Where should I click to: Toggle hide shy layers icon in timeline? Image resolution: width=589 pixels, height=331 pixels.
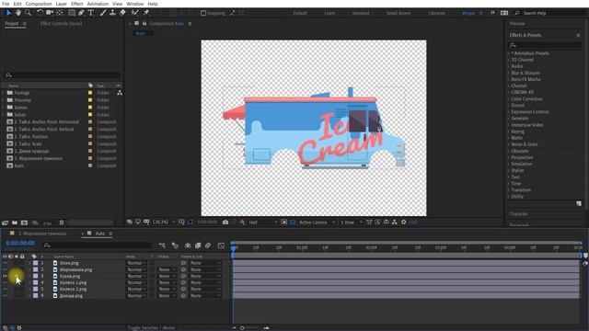coord(188,245)
